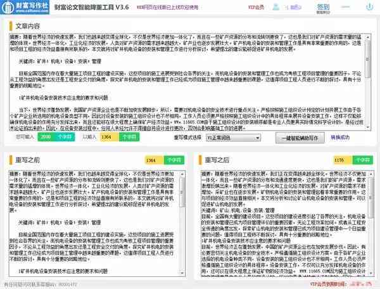Image resolution: width=380 pixels, height=289 pixels.
Task: Click the 重写之后 scrollbar up arrow
Action: [371, 174]
